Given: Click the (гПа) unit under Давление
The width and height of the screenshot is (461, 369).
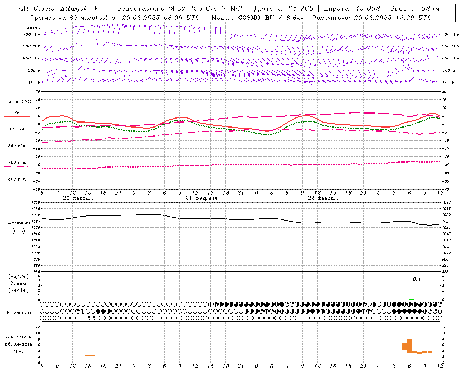Looking at the screenshot, I should (x=19, y=231).
